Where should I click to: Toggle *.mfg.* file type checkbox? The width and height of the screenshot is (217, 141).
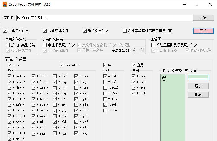coord(9,105)
